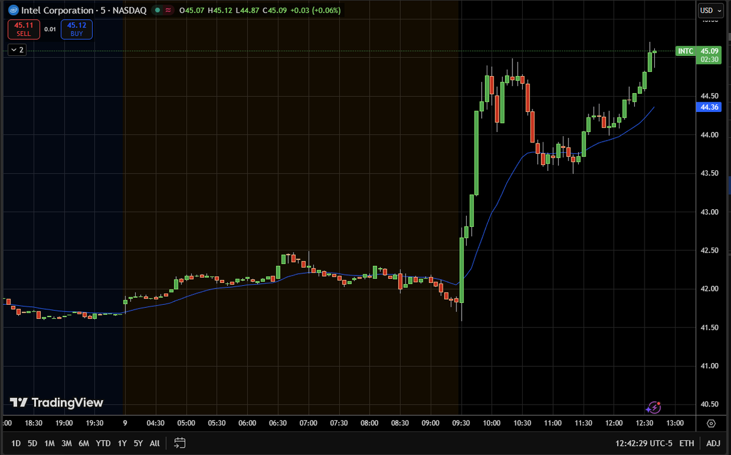The image size is (731, 455).
Task: Click the 0.01 spread value
Action: [x=50, y=29]
